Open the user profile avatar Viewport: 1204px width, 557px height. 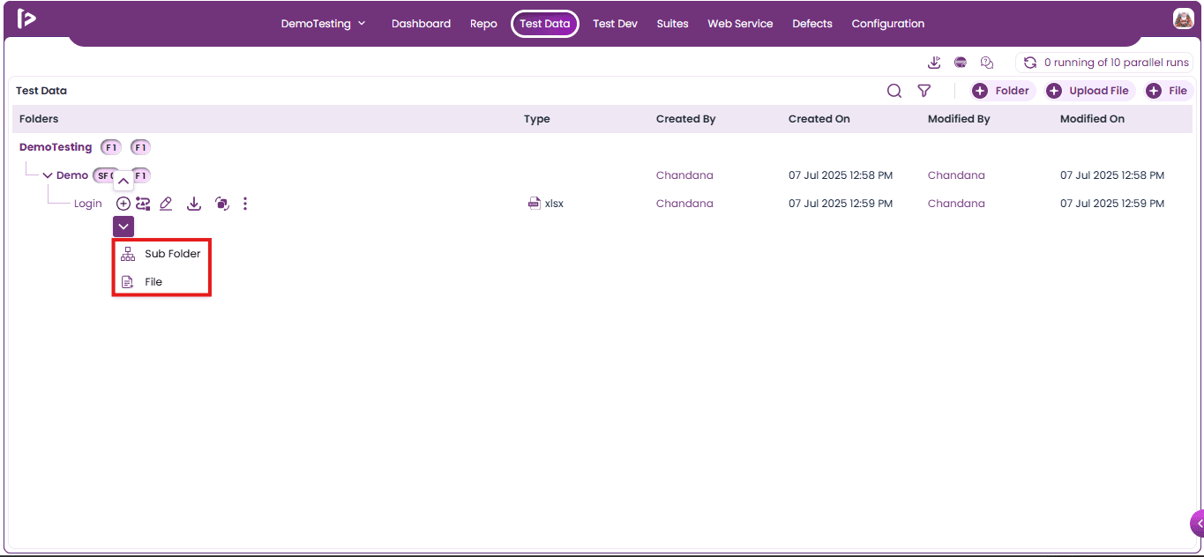pos(1183,19)
